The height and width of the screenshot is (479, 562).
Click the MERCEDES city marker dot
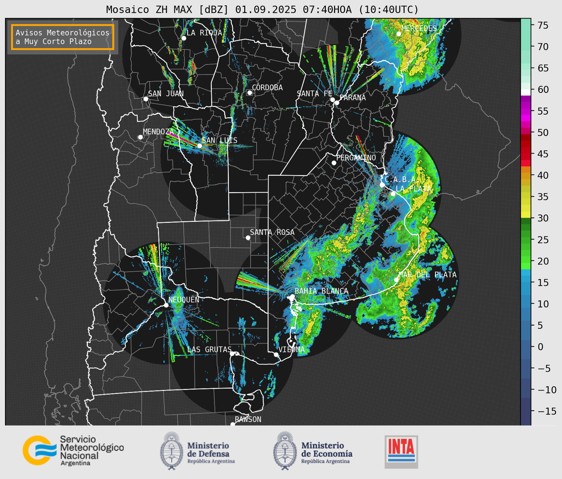click(x=399, y=34)
